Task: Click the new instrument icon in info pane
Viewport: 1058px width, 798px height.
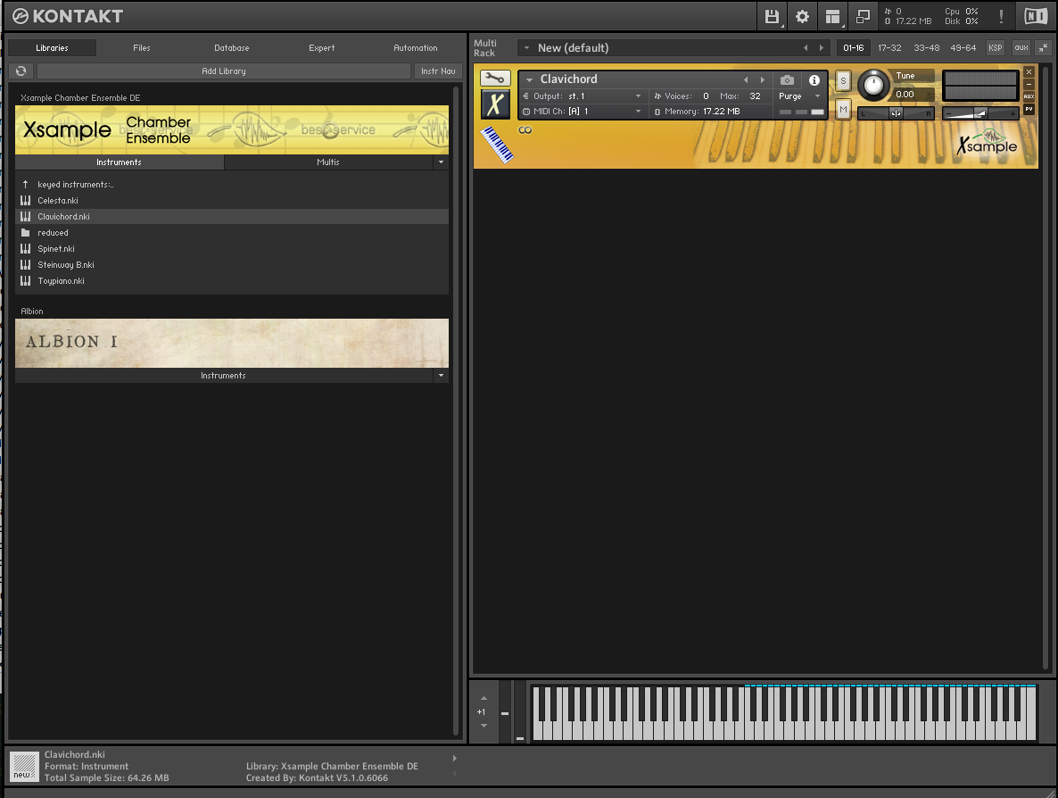Action: [23, 767]
